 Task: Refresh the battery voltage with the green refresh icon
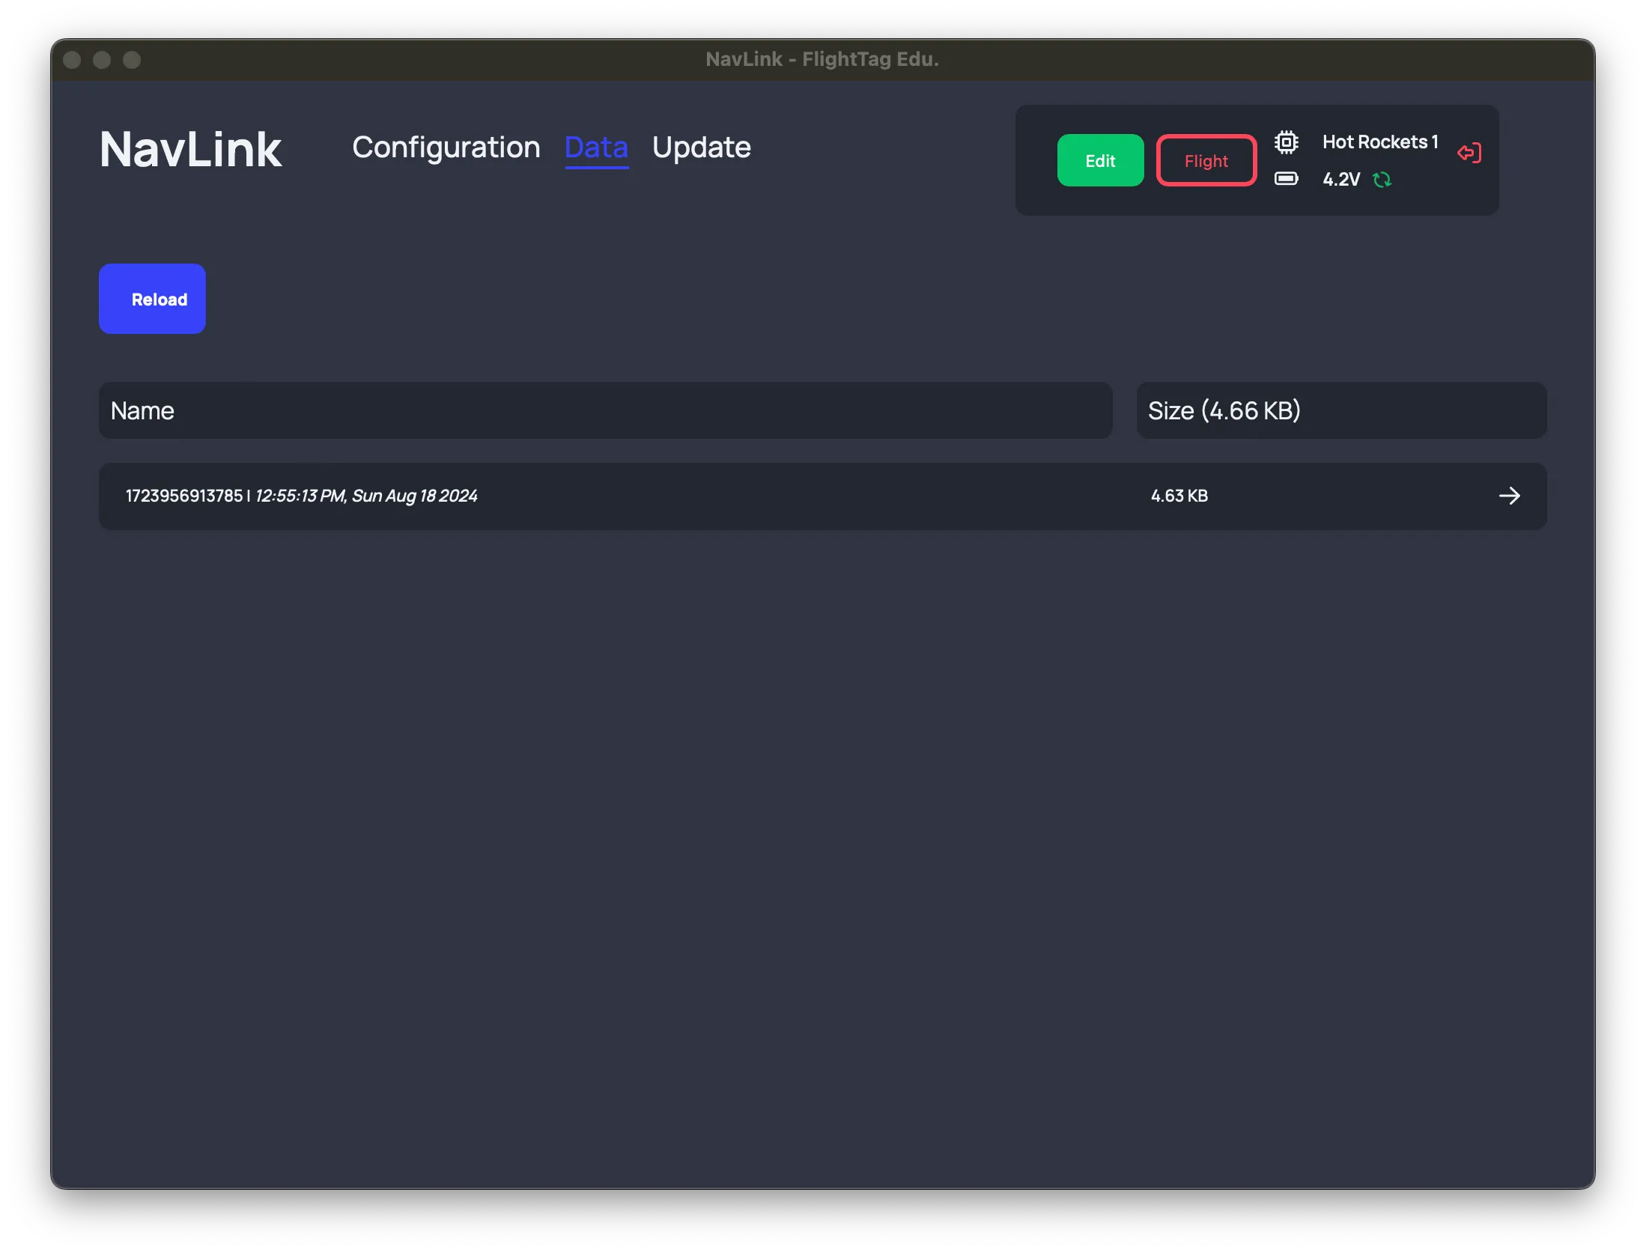1382,180
